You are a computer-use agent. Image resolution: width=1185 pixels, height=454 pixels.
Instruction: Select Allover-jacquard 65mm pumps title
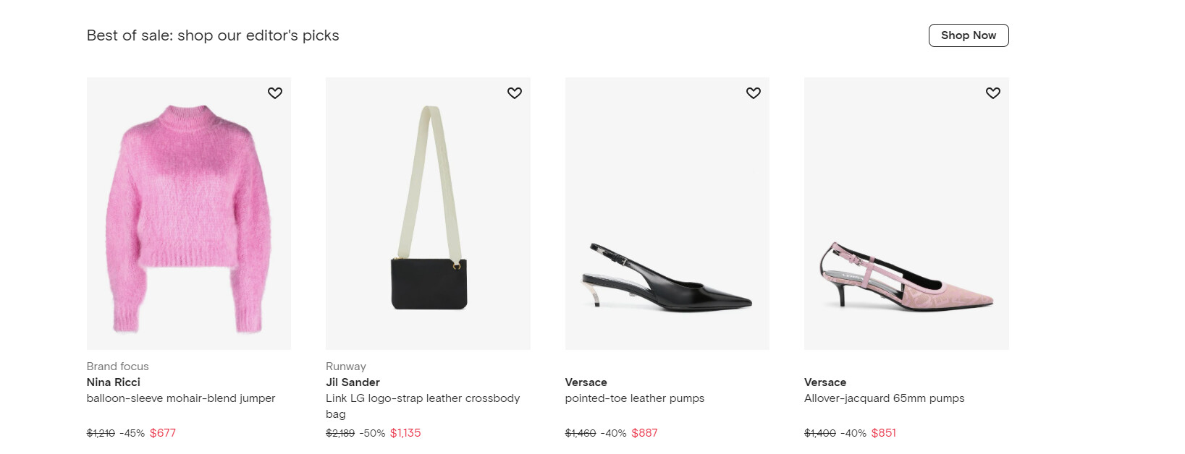pos(885,398)
